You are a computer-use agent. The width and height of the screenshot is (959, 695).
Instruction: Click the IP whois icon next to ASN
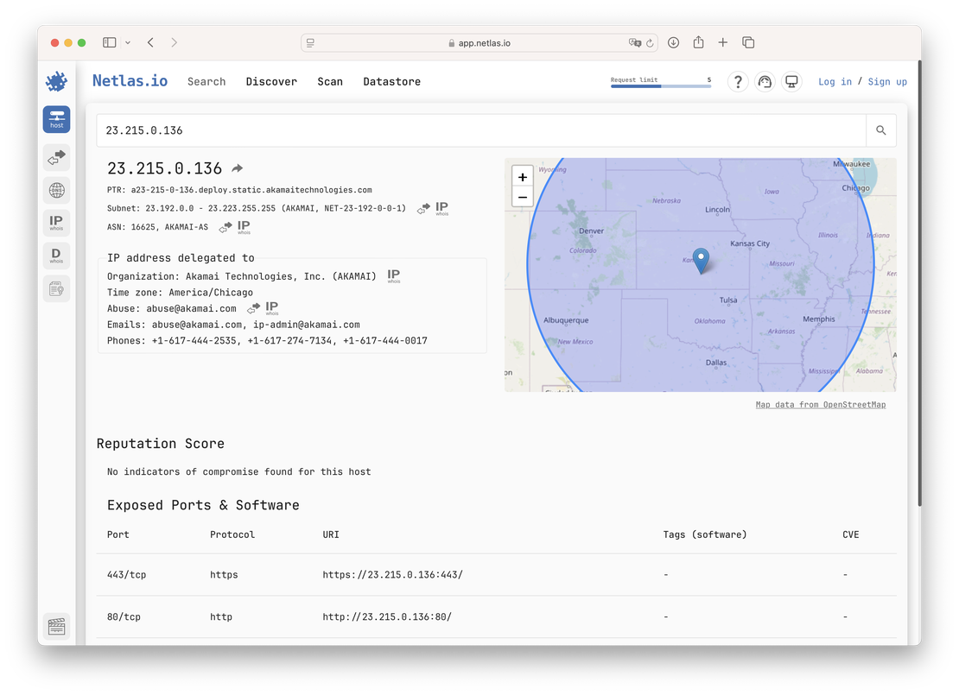[243, 226]
